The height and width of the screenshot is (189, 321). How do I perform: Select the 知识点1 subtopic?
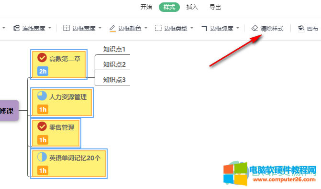pos(114,49)
